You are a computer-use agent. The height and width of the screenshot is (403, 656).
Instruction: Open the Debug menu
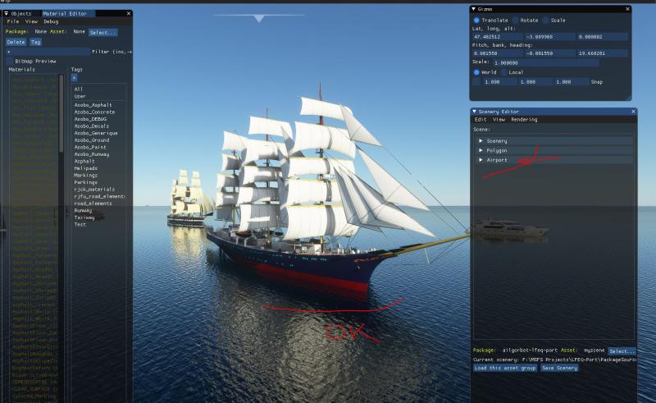[x=51, y=21]
